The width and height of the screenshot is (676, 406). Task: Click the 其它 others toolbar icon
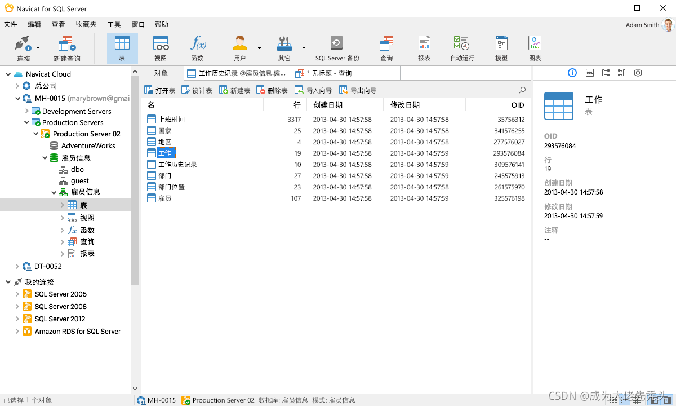click(284, 48)
